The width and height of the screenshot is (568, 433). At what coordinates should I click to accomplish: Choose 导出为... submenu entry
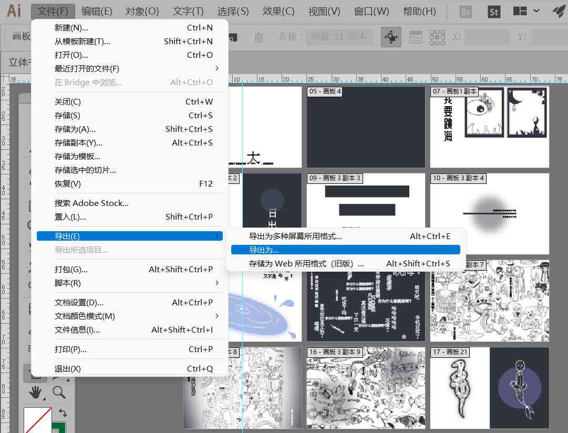click(x=346, y=250)
